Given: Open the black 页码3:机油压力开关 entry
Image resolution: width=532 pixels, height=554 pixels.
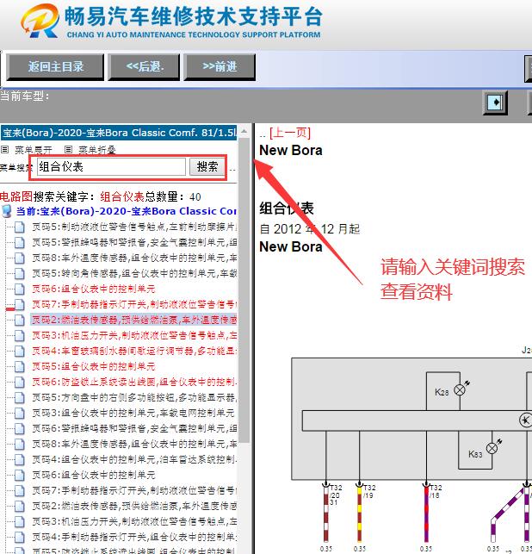Looking at the screenshot, I should (134, 521).
